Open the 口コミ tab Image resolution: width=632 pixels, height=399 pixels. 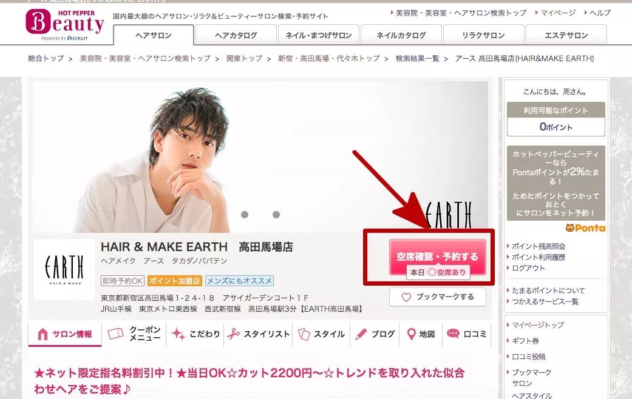point(467,334)
